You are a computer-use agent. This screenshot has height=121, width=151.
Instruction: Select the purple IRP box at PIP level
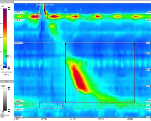click(x=51, y=105)
